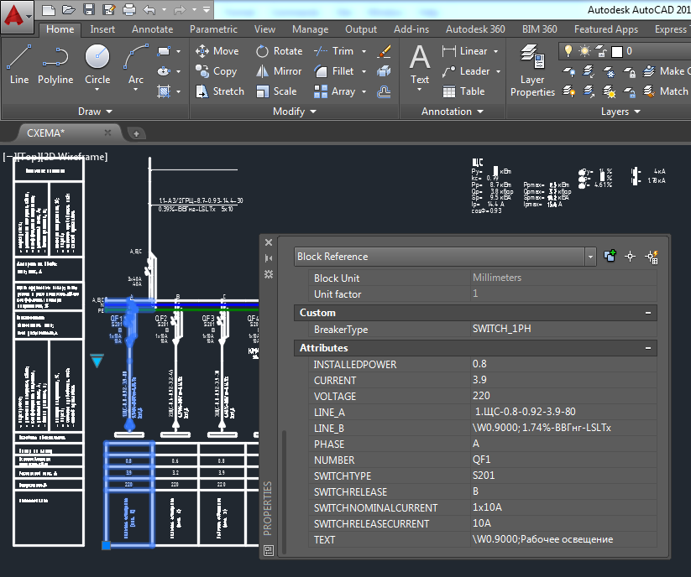Toggle auto-hide on Properties palette
Screen dimensions: 691x577
(269, 258)
